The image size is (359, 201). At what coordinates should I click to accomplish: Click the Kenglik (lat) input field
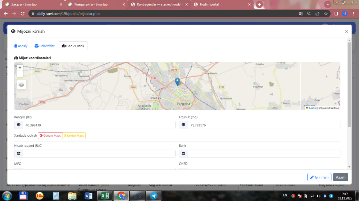[99, 125]
